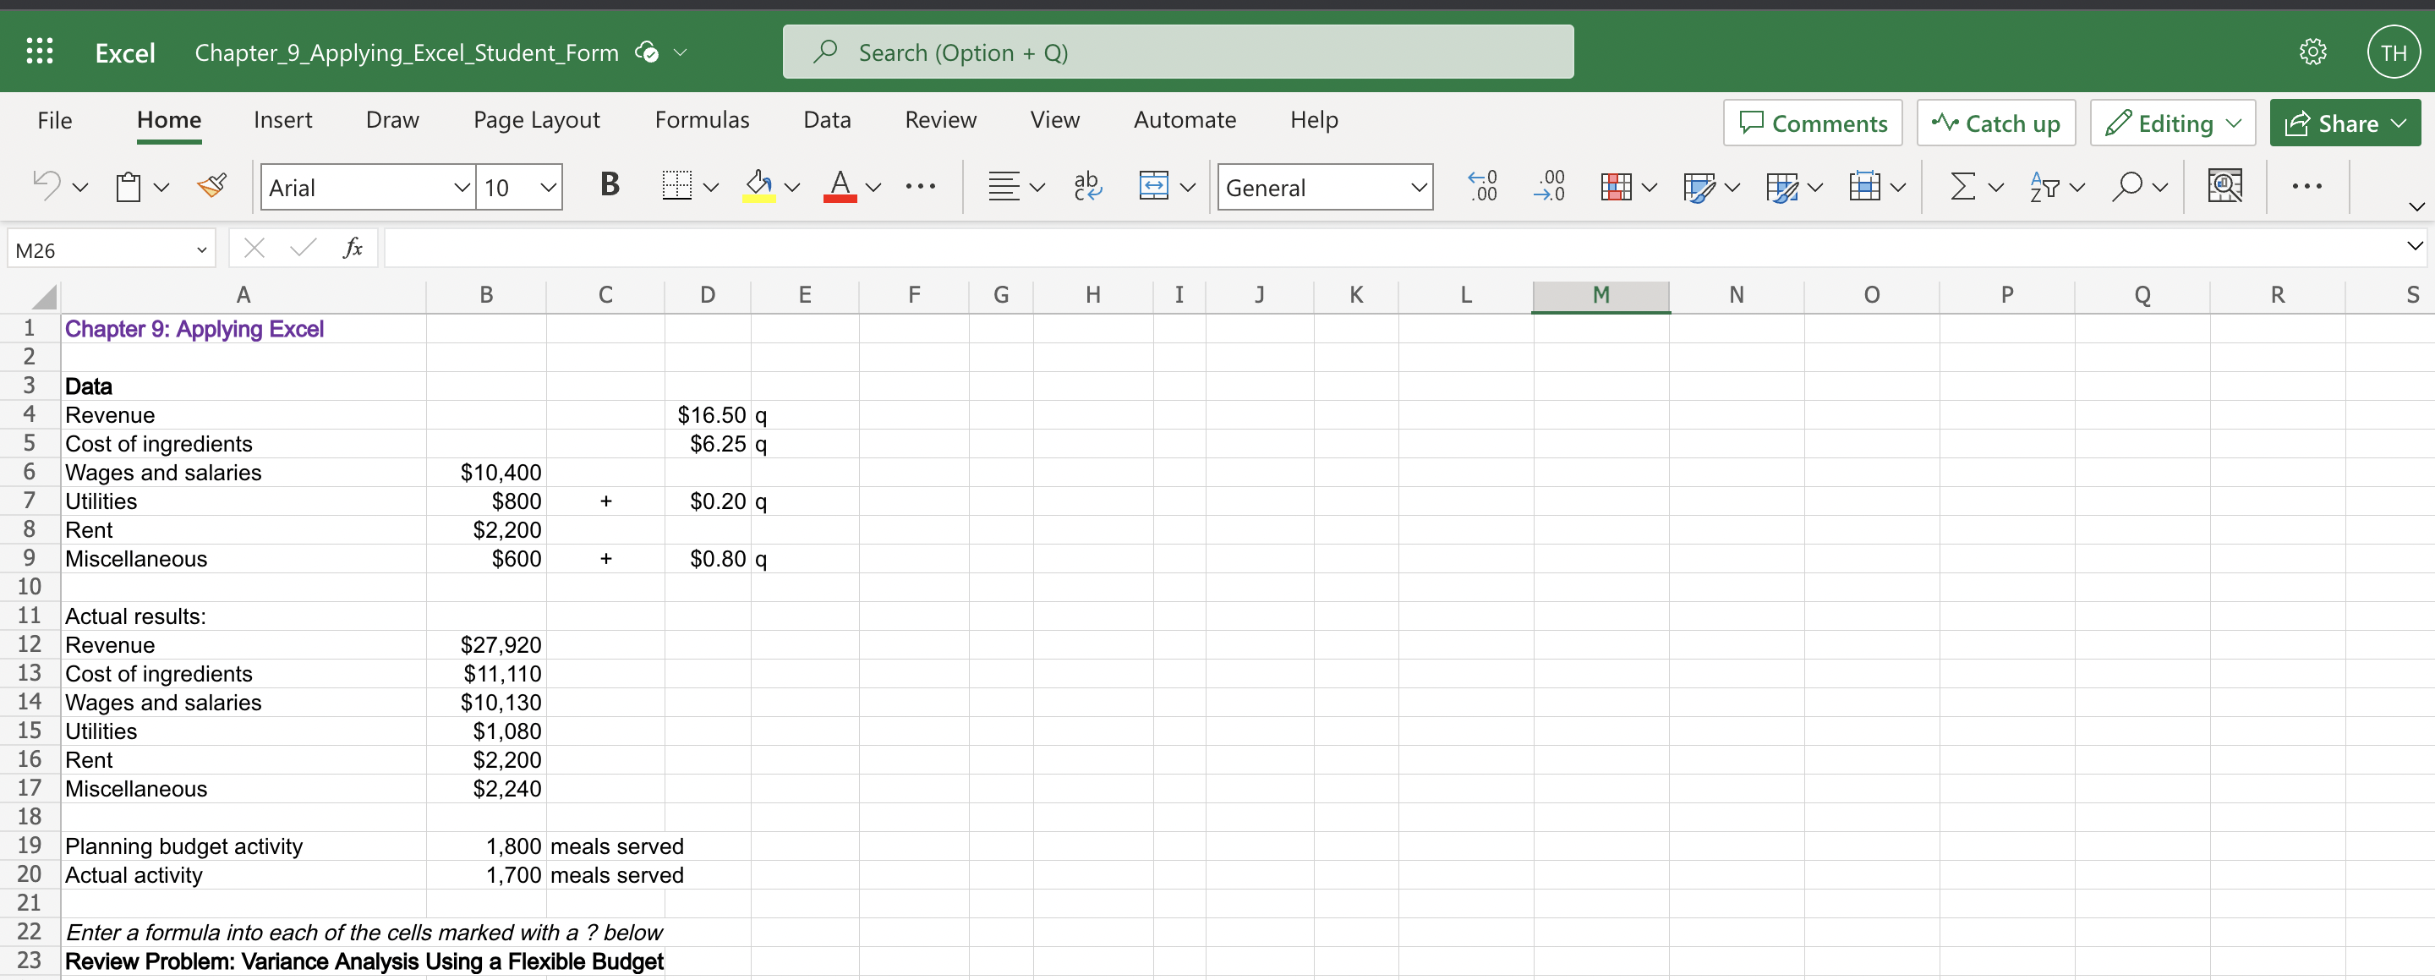The height and width of the screenshot is (980, 2435).
Task: Select the Format Painter icon
Action: [x=211, y=186]
